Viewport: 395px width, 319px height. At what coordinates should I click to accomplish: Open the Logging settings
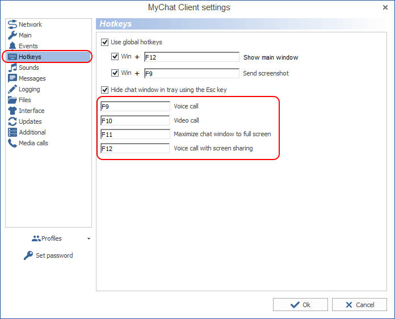29,89
